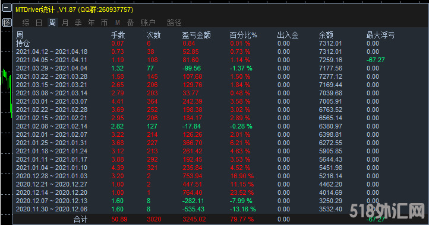The image size is (429, 225).
Task: Open the 季 quarterly tab
Action: point(78,22)
